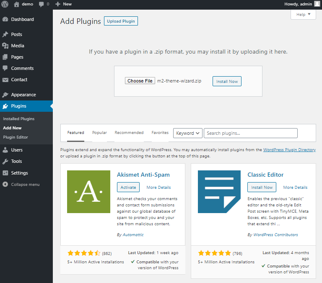Open the Settings menu label
The height and width of the screenshot is (283, 322).
20,173
